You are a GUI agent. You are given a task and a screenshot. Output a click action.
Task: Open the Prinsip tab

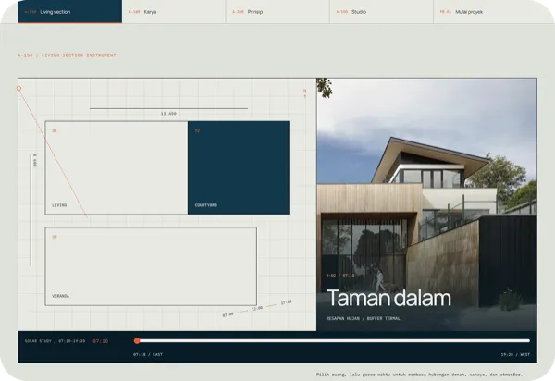[x=277, y=12]
